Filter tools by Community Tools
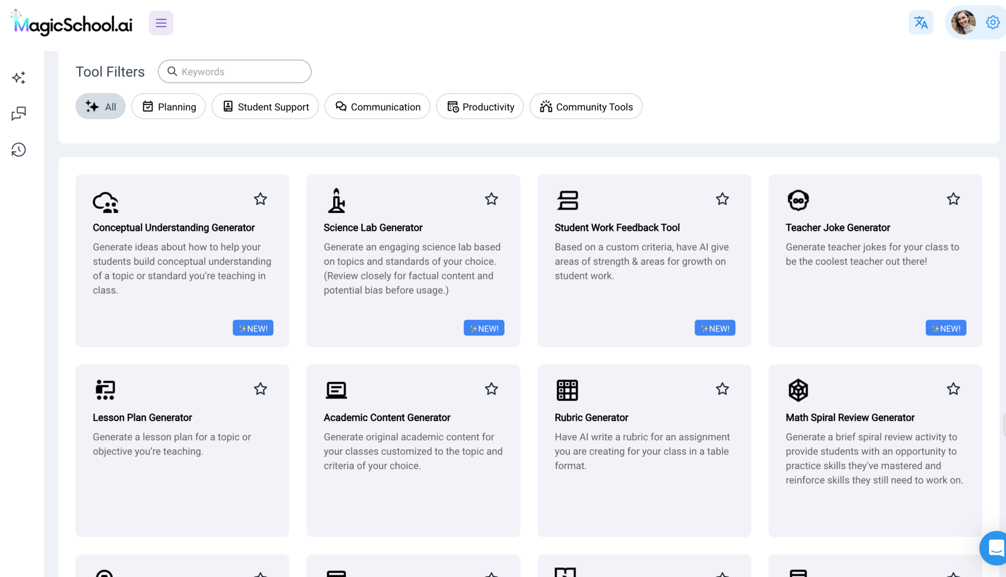The image size is (1006, 577). click(x=586, y=107)
